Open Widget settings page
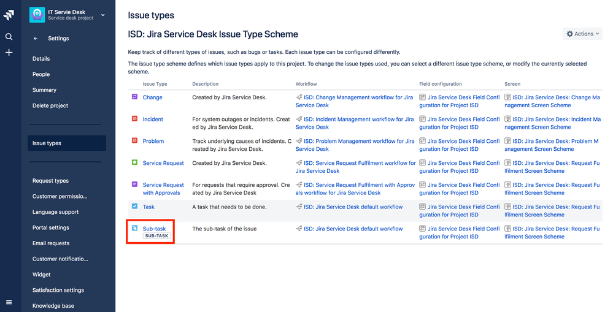The height and width of the screenshot is (312, 613). pyautogui.click(x=42, y=274)
